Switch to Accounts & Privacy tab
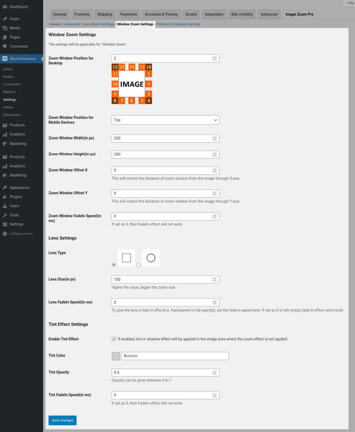This screenshot has width=355, height=432. coord(161,14)
